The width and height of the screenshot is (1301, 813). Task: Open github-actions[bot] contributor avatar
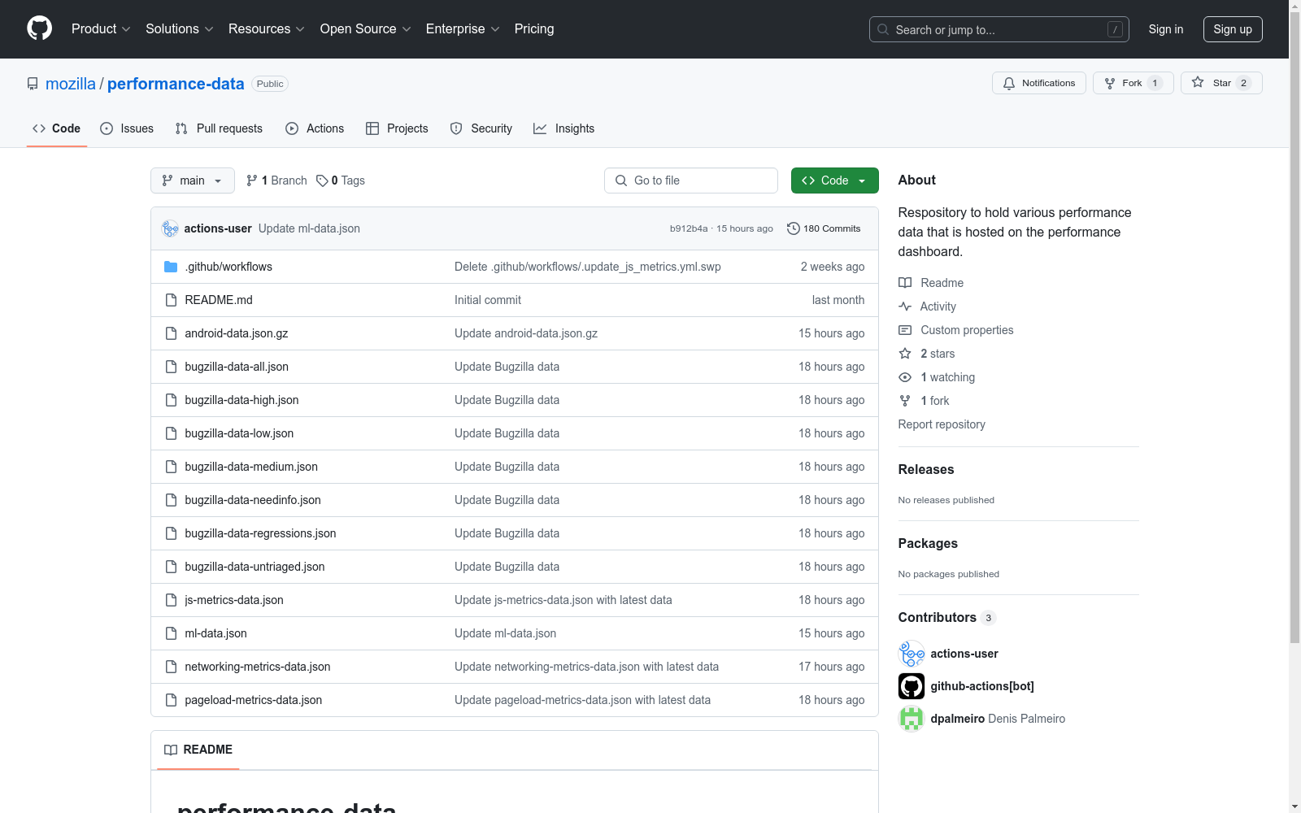point(912,686)
